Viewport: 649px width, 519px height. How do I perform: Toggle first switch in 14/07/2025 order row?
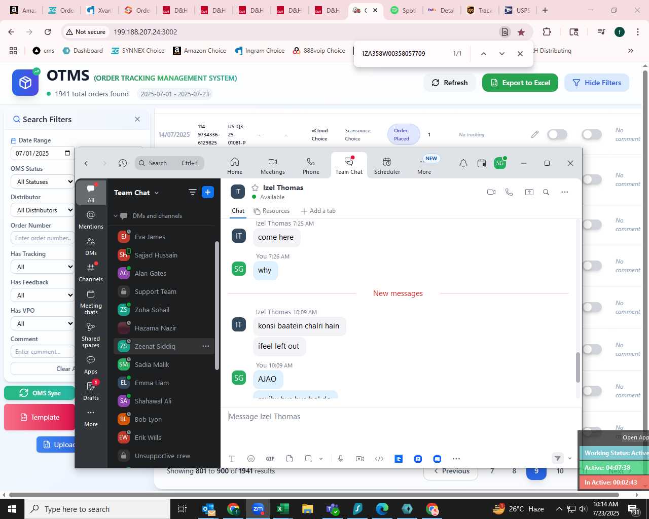[557, 134]
